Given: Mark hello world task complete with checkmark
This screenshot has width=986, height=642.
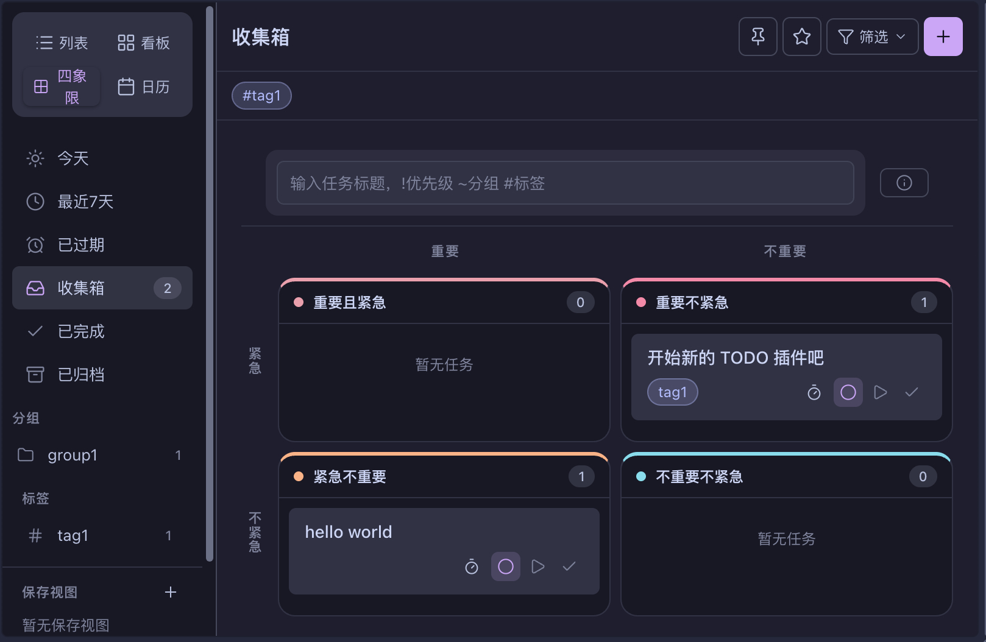Looking at the screenshot, I should [x=569, y=566].
